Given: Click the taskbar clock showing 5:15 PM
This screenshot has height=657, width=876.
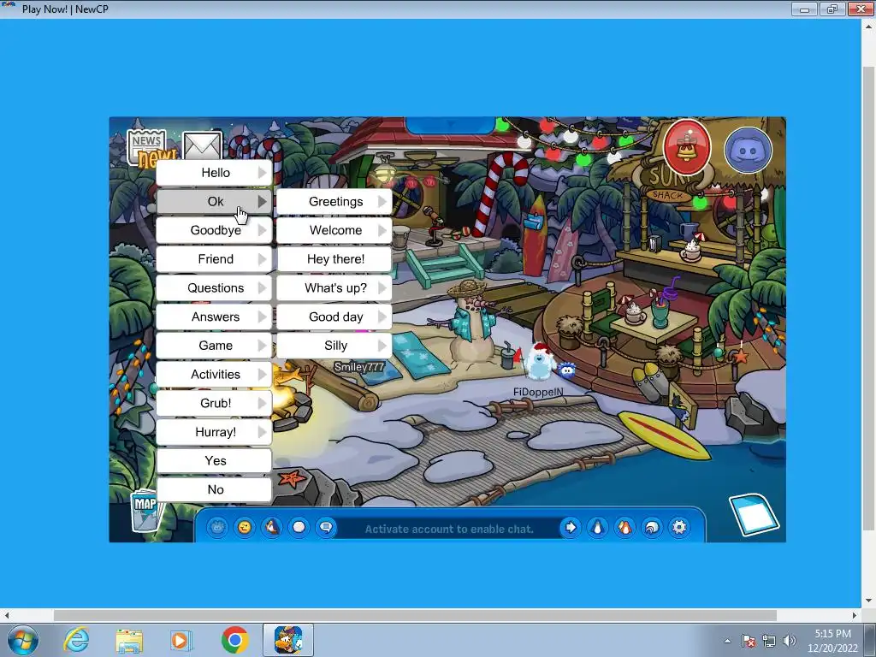Looking at the screenshot, I should [x=832, y=641].
